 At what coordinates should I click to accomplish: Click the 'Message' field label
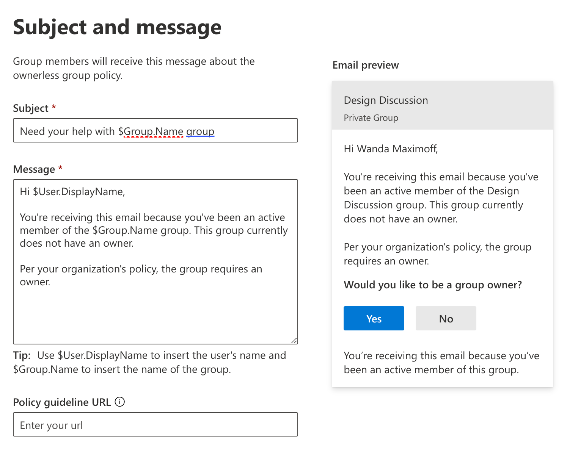(x=34, y=169)
